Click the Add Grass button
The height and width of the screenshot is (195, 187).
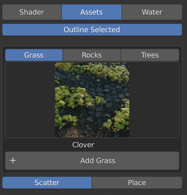point(98,161)
